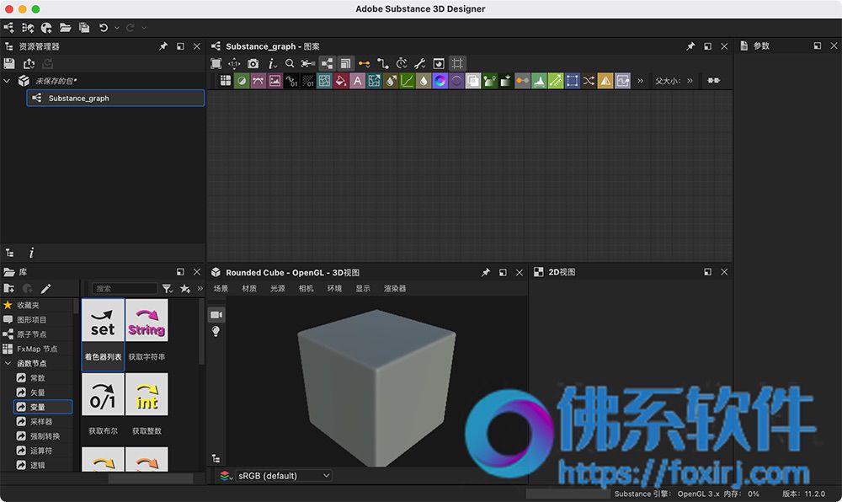
Task: Click the save all packages icon
Action: 84,28
